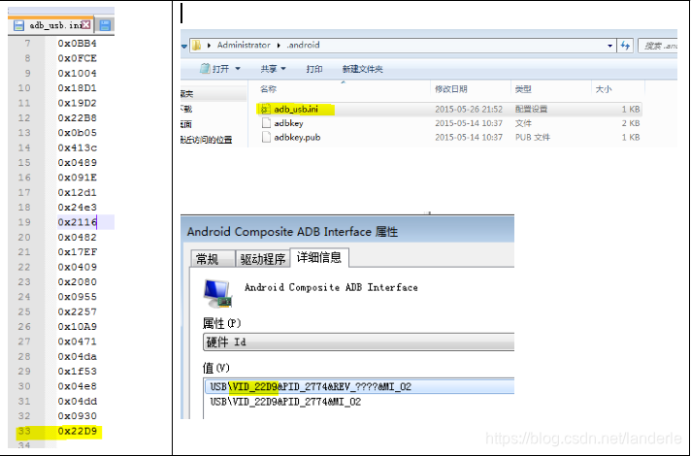Select the adbkey file in Explorer

pyautogui.click(x=448, y=123)
